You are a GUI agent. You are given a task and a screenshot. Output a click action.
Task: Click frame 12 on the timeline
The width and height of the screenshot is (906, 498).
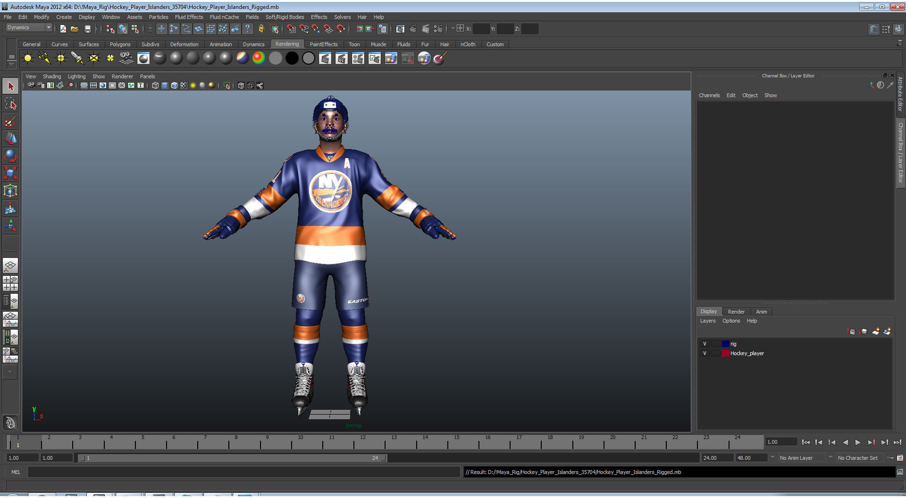click(363, 442)
